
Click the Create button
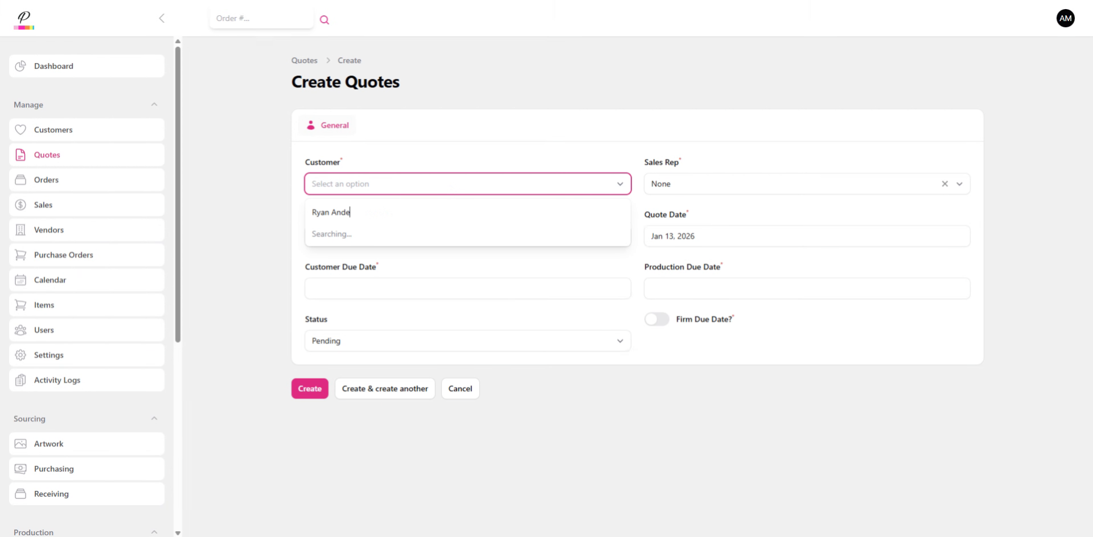tap(309, 389)
